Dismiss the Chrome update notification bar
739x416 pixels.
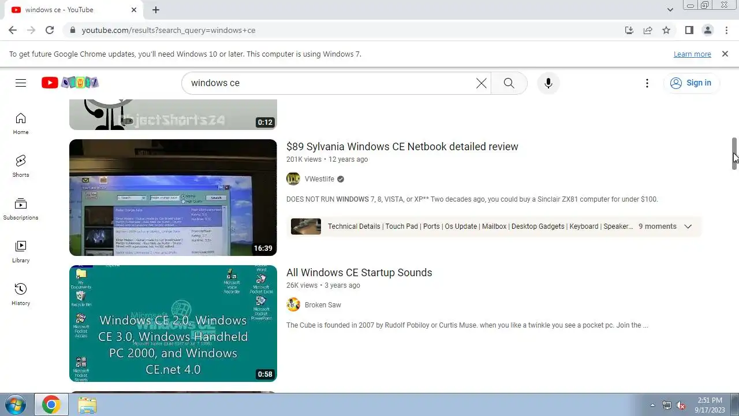(x=725, y=54)
